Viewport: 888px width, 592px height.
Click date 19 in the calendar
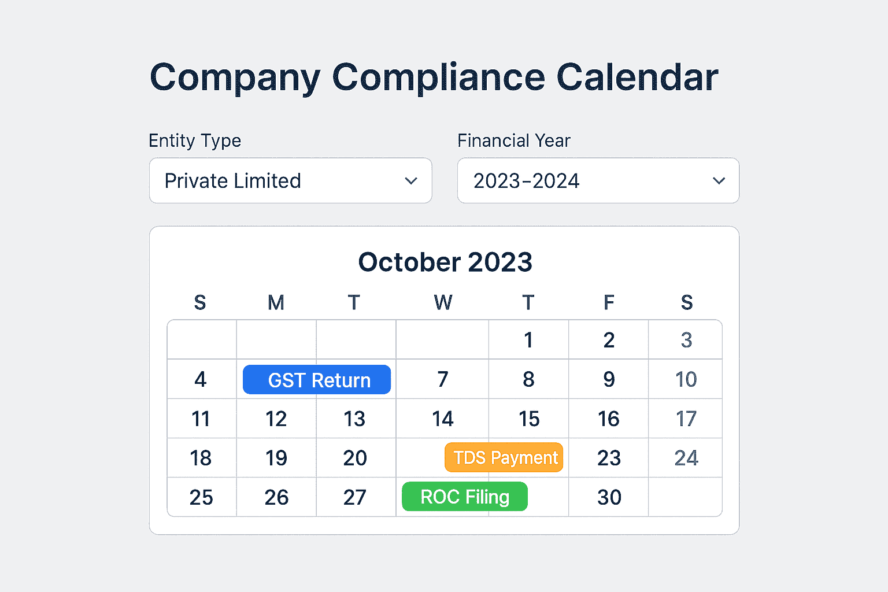276,458
